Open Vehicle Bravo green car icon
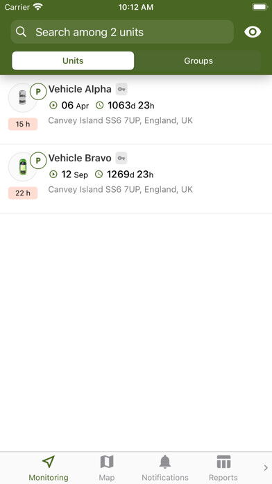The width and height of the screenshot is (272, 484). [22, 167]
